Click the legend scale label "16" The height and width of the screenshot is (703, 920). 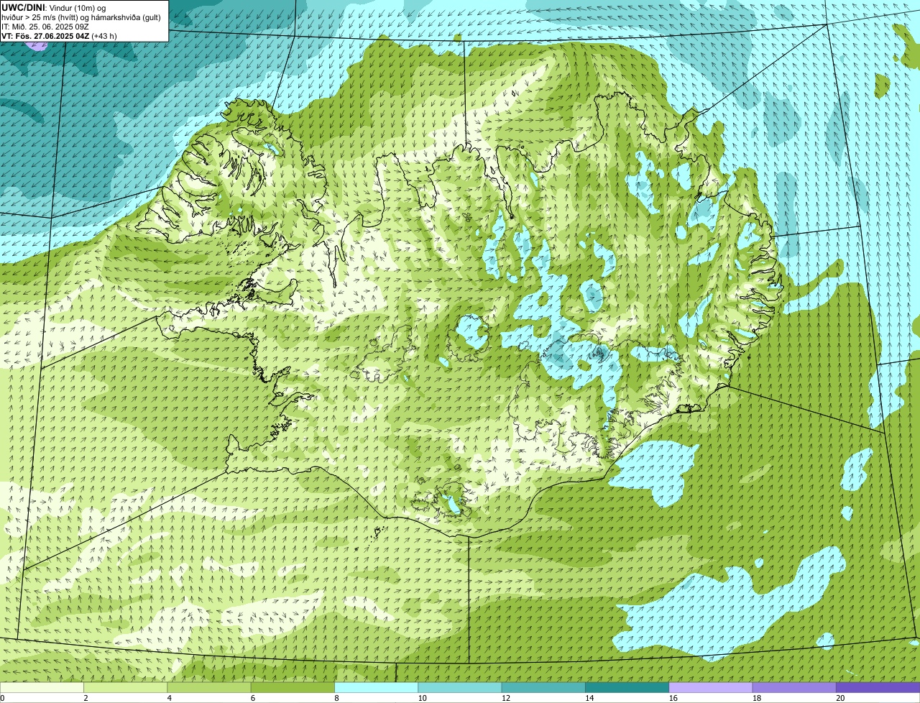tap(673, 698)
